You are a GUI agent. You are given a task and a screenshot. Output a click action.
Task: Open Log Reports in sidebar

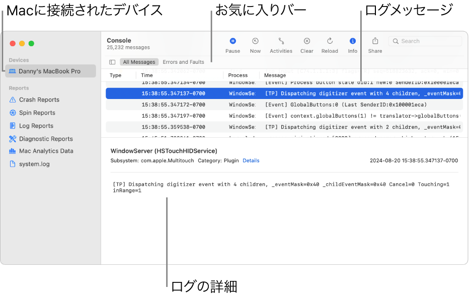point(36,126)
